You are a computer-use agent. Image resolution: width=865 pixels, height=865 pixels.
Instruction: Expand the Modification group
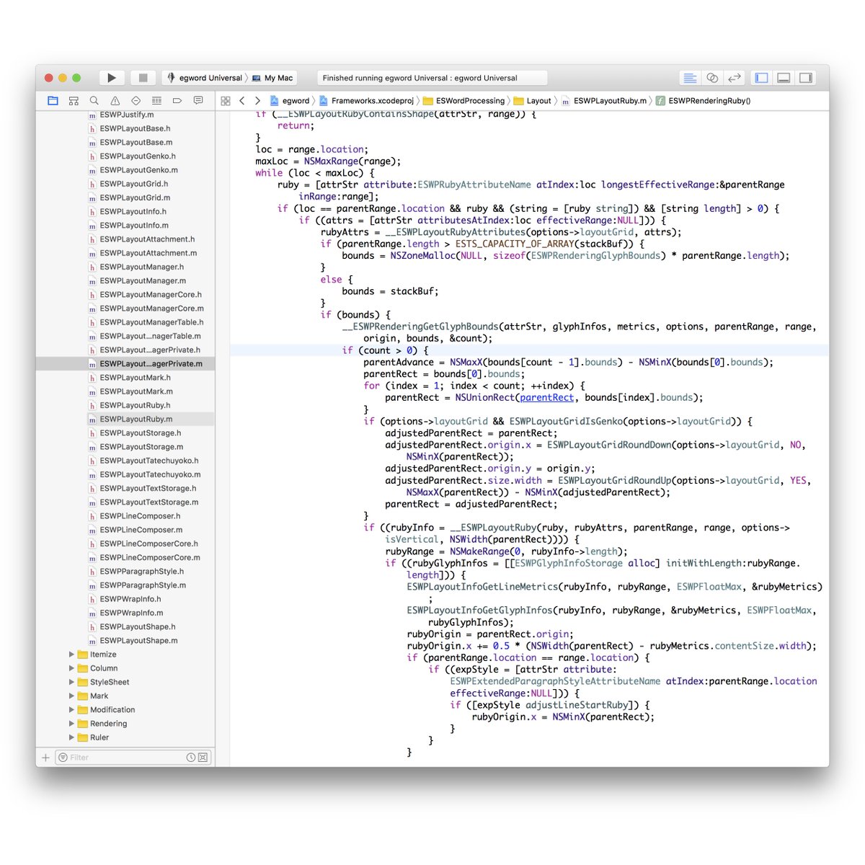coord(72,710)
